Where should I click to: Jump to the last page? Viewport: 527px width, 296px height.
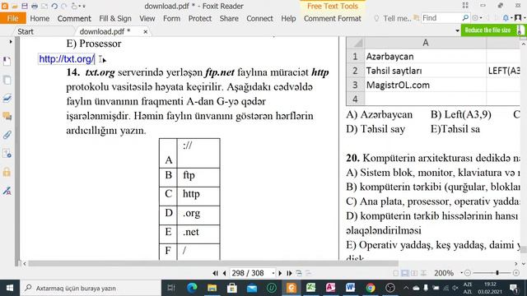coord(289,273)
